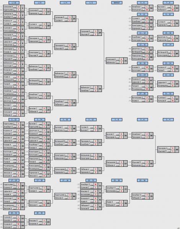180x229 pixels.
Task: Click the "3 .. 32" consolation round header
Action: [x=14, y=119]
